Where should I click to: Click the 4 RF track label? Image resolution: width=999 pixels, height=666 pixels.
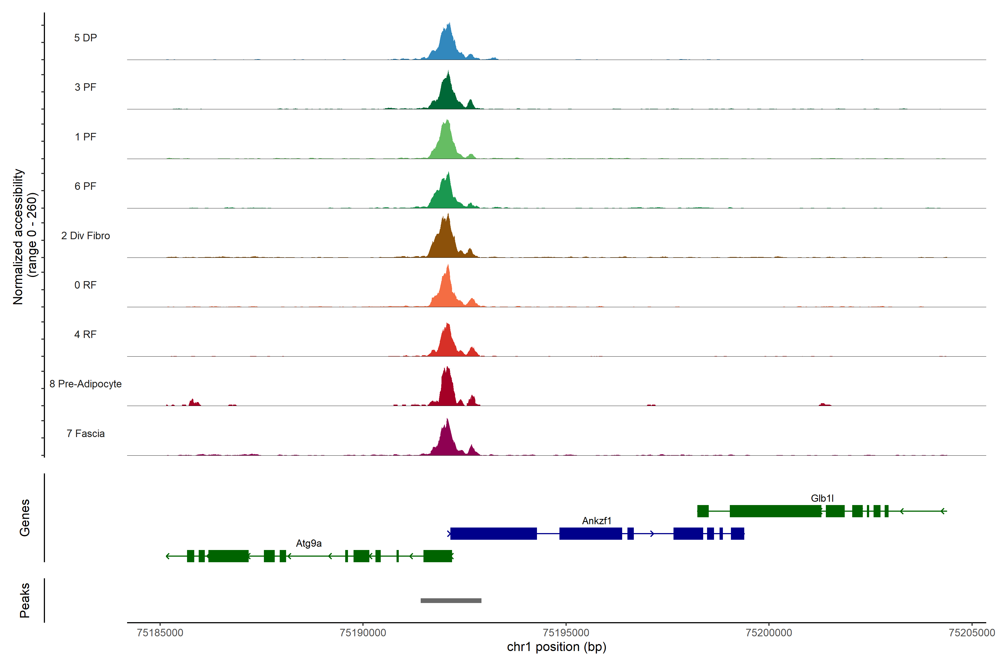[x=85, y=334]
